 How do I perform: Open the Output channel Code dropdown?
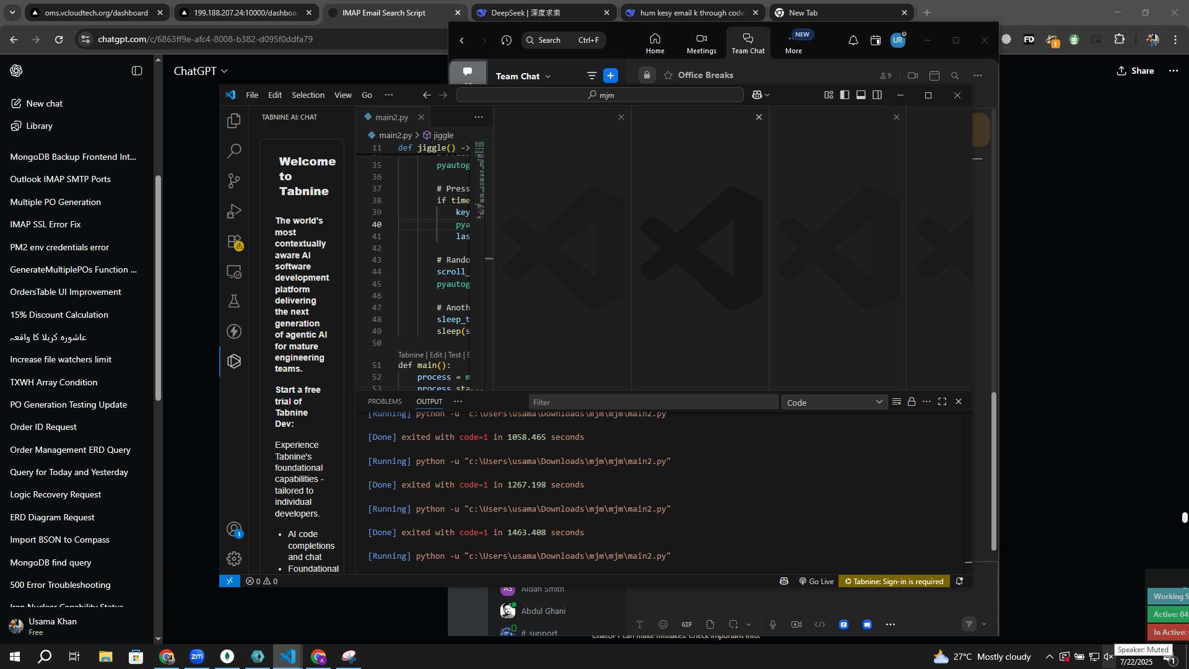[834, 402]
